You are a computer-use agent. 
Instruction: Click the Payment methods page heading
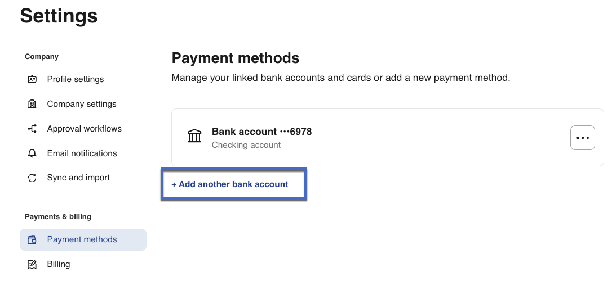pos(236,58)
